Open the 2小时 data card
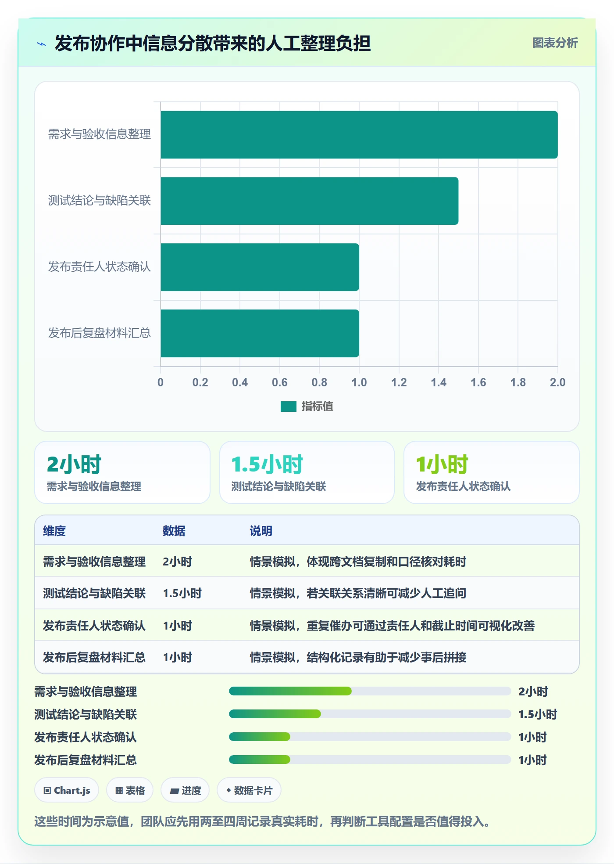The width and height of the screenshot is (614, 864). coord(122,472)
